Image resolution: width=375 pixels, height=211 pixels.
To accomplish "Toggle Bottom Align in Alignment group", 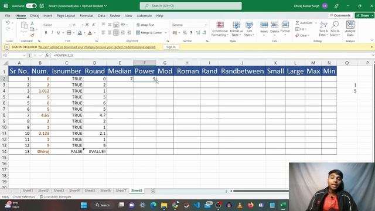I will [x=116, y=25].
